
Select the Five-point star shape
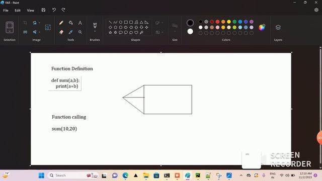pos(110,32)
